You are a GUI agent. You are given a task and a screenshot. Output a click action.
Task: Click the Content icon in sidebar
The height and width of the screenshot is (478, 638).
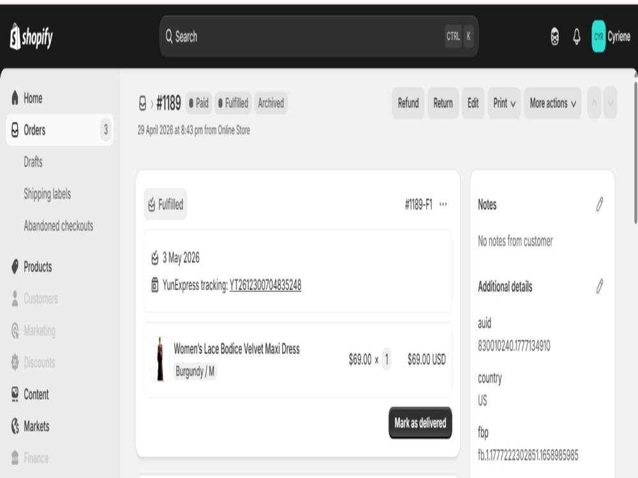click(15, 395)
